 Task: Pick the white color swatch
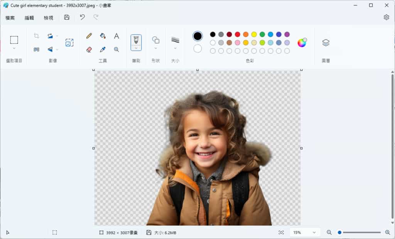pos(213,42)
